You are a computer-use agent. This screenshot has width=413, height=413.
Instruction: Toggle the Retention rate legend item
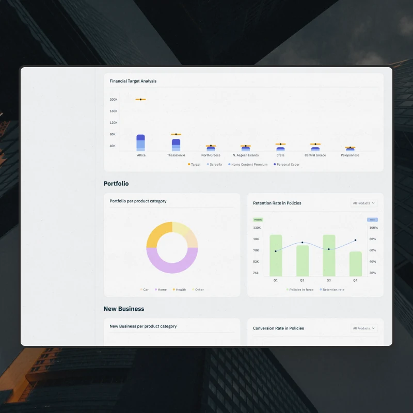pyautogui.click(x=332, y=290)
